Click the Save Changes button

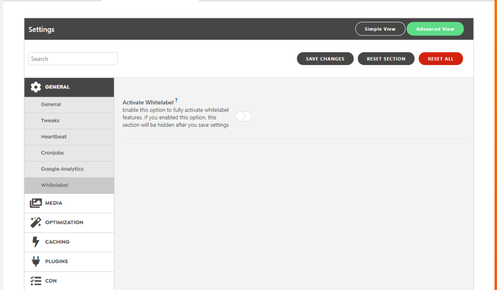point(325,59)
